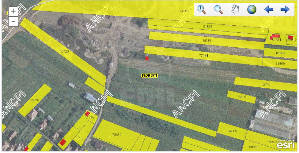Activate the pan hand tool
This screenshot has width=299, height=153.
tap(235, 9)
